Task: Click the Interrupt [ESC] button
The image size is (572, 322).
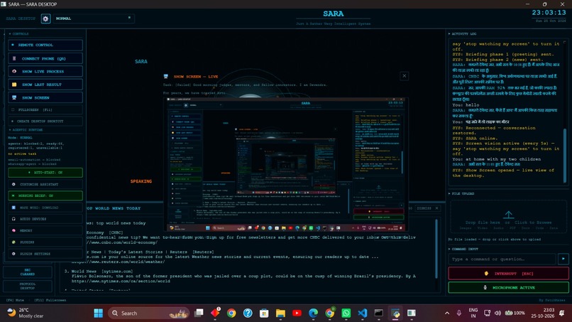Action: click(509, 274)
